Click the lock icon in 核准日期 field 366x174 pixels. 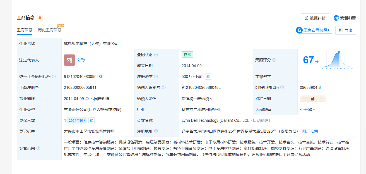(312, 99)
